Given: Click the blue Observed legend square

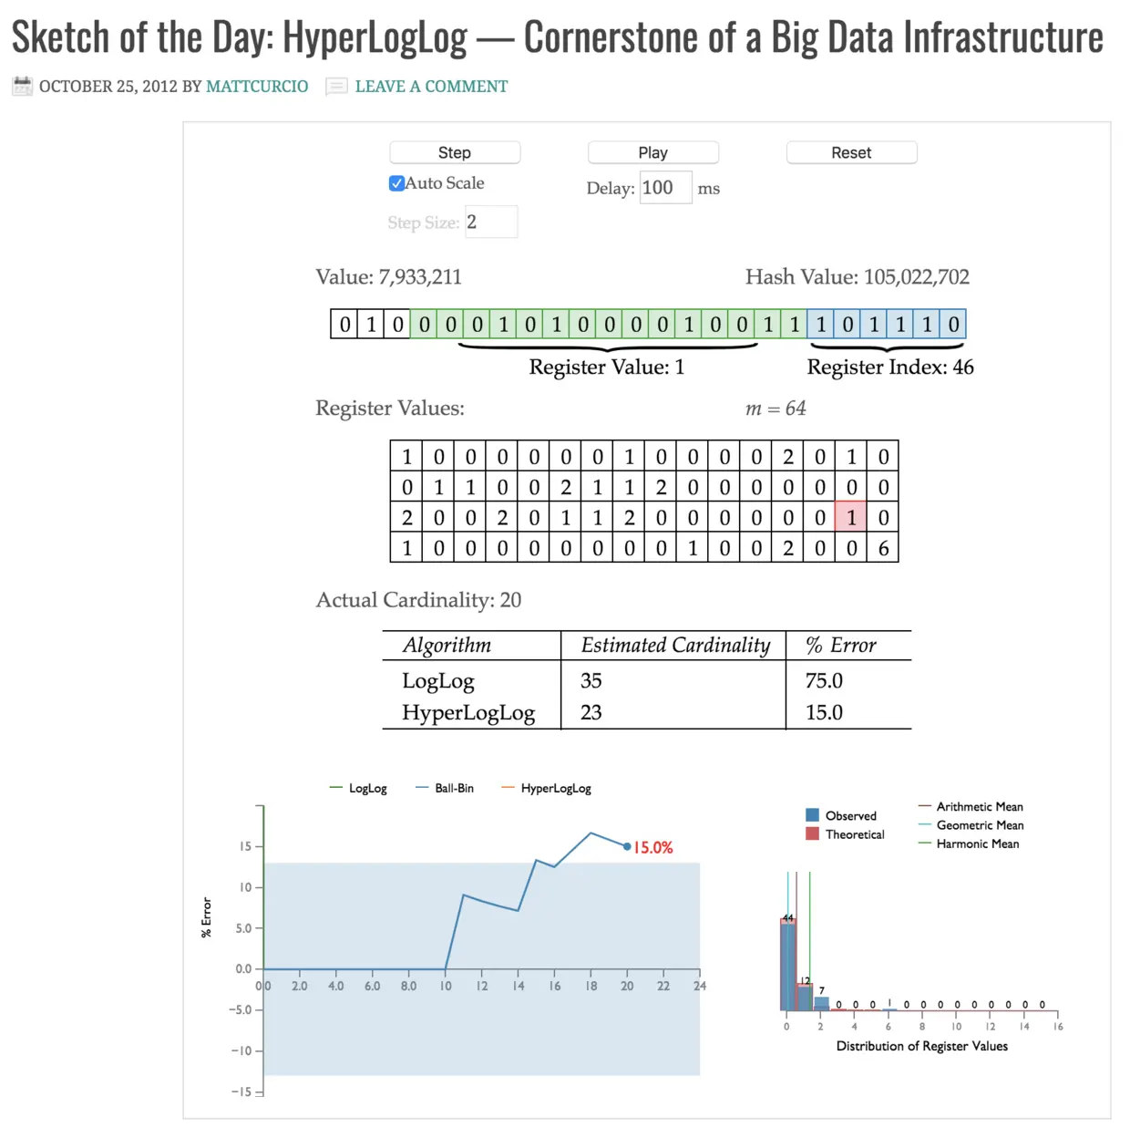Looking at the screenshot, I should pos(812,815).
